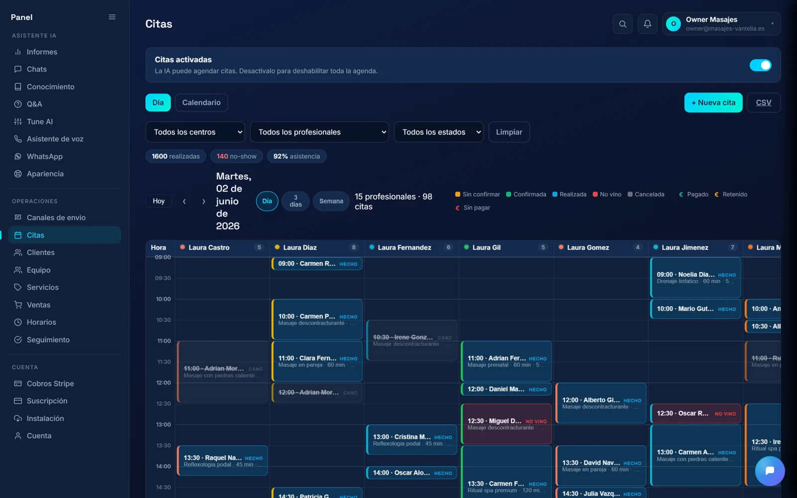Click the + Nueva cita button
The height and width of the screenshot is (498, 797).
(713, 103)
